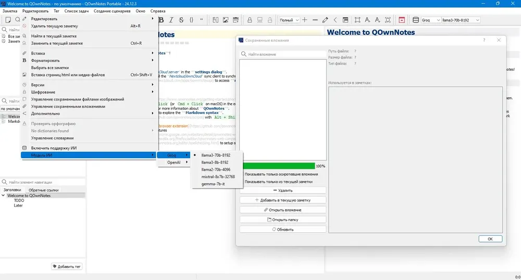Click the magnifier icon in Найти вложение field
Screen dimensions: 521x280
tap(243, 54)
